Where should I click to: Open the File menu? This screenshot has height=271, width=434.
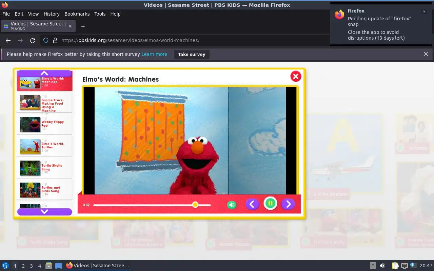[x=6, y=14]
